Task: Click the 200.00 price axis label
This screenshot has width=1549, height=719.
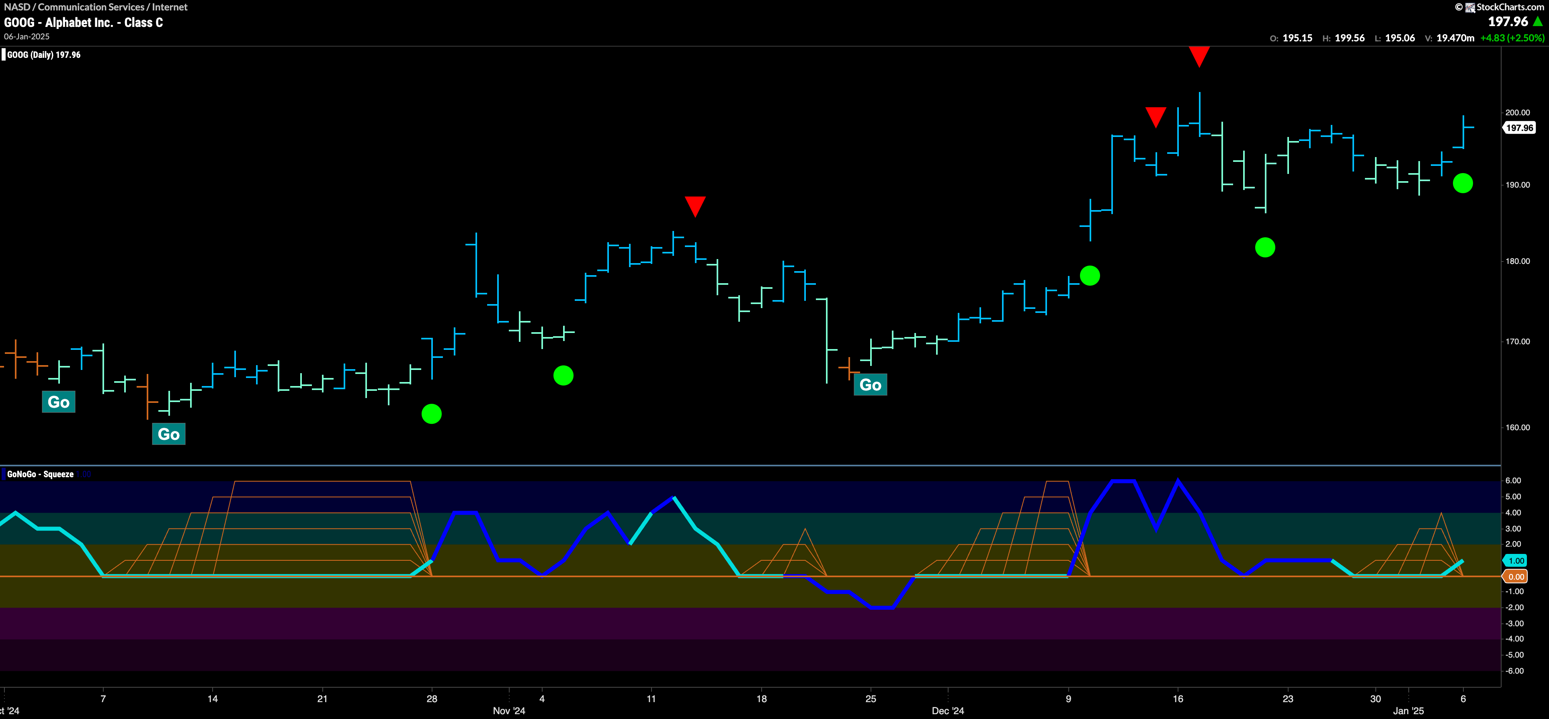Action: pos(1517,112)
